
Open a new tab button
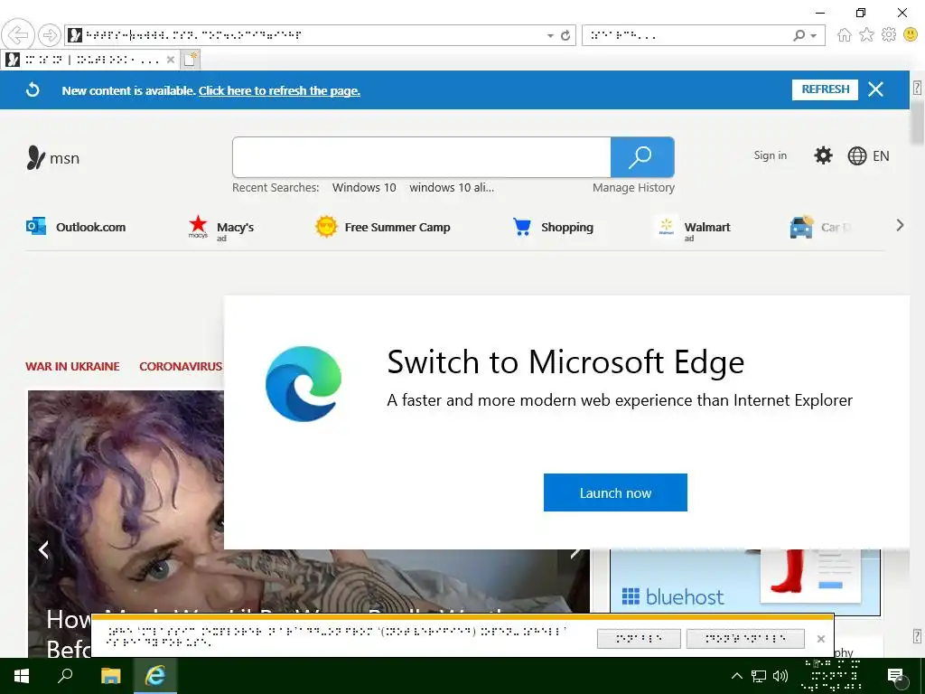click(190, 60)
